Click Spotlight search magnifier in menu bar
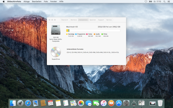 tap(165, 1)
